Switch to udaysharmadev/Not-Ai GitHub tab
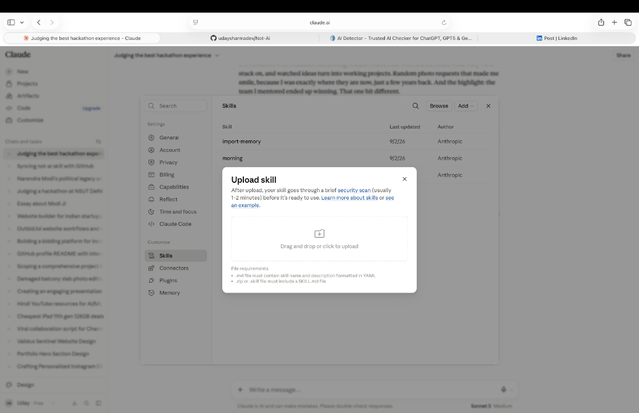The width and height of the screenshot is (639, 413). click(240, 38)
